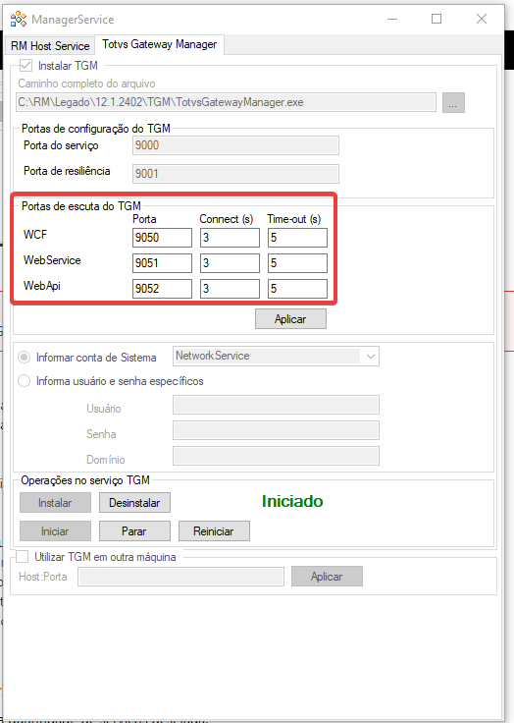
Task: Click the WebApi Connect (s) field
Action: click(230, 289)
